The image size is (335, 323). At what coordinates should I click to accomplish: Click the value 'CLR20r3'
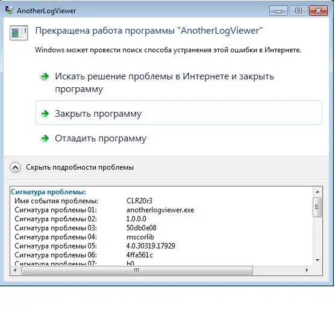pyautogui.click(x=139, y=201)
